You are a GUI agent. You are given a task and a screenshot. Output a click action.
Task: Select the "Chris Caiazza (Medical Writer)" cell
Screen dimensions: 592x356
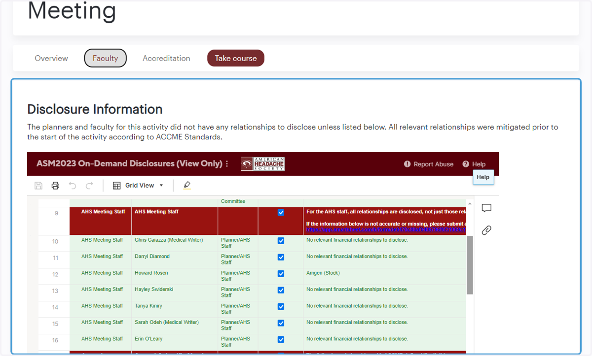[175, 243]
